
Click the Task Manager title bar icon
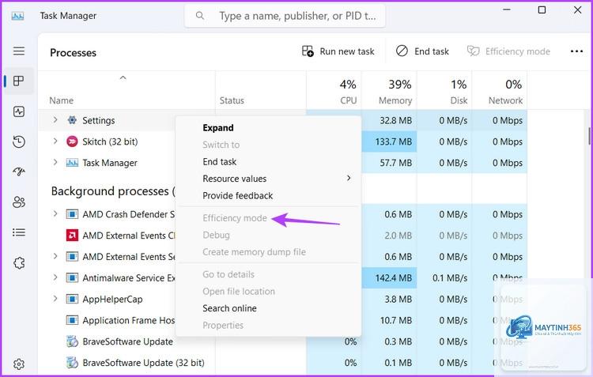tap(17, 16)
